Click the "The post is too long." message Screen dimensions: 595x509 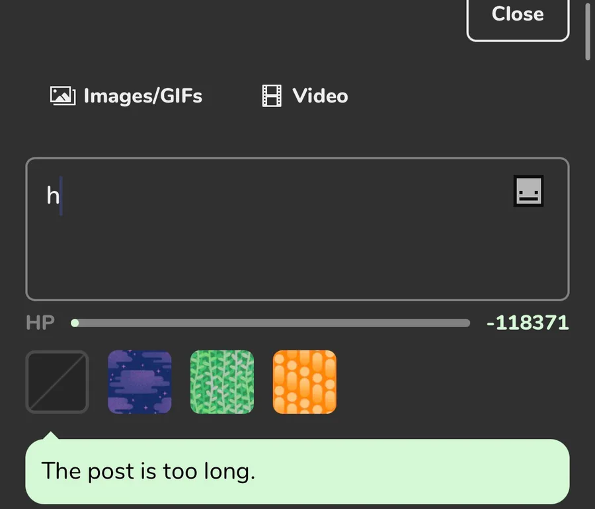click(x=148, y=471)
